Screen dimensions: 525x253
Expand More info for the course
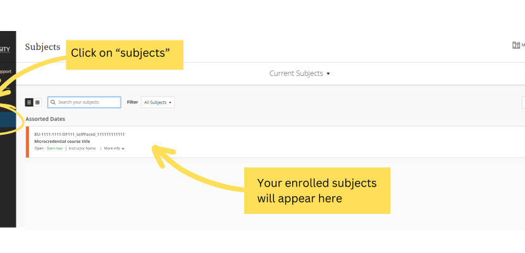pos(114,149)
